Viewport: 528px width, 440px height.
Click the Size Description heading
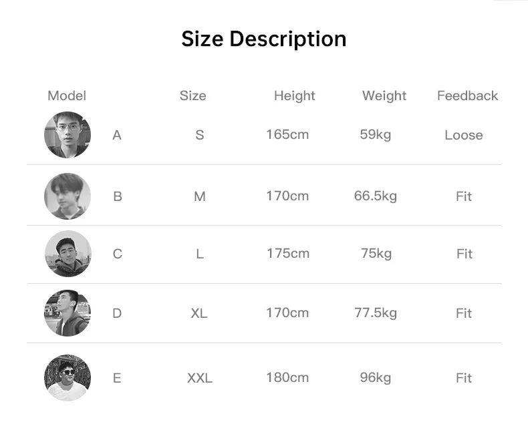264,39
